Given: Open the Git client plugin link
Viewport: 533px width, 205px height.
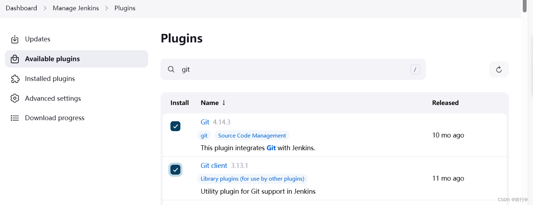Looking at the screenshot, I should coord(214,165).
